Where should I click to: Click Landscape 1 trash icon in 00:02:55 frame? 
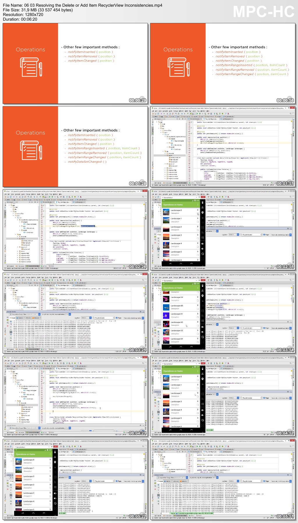point(198,218)
